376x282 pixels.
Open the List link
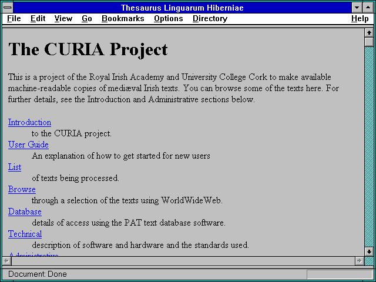15,167
